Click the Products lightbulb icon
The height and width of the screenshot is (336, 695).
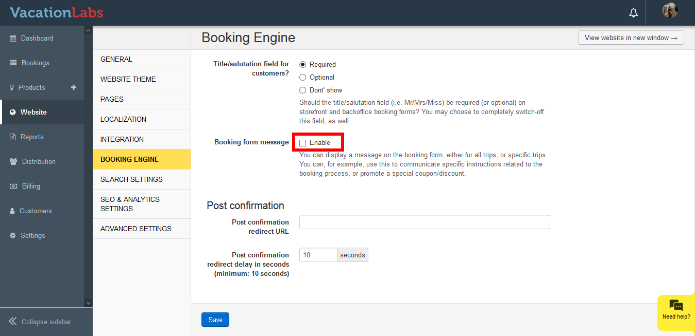[x=12, y=88]
